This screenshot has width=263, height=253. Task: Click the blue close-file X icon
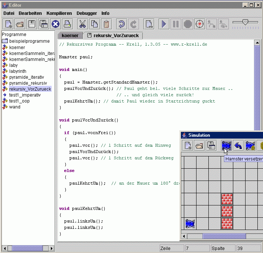pos(55,25)
